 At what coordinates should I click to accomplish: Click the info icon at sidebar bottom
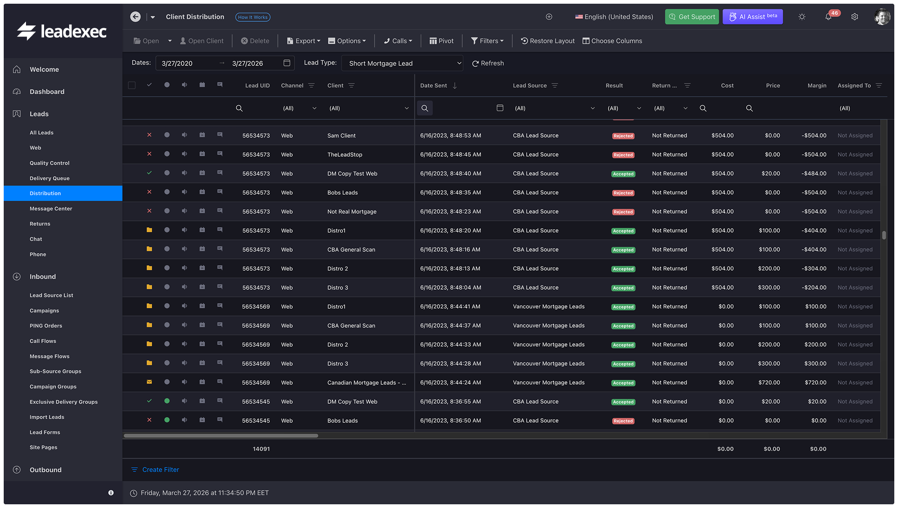click(111, 493)
